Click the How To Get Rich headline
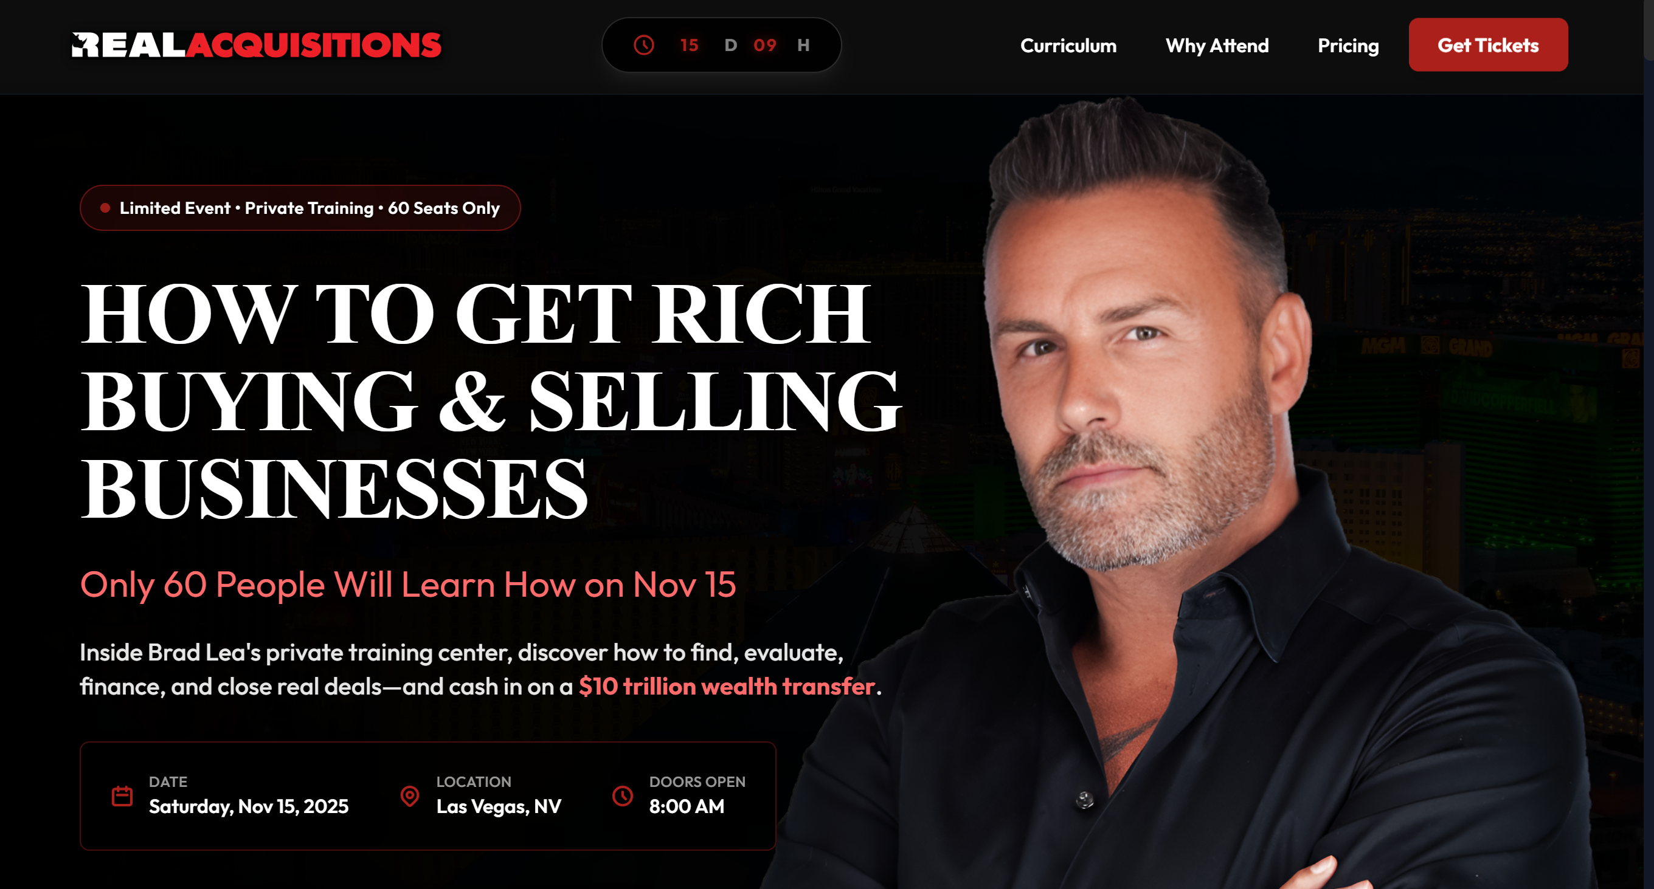Viewport: 1654px width, 889px height. (x=491, y=401)
